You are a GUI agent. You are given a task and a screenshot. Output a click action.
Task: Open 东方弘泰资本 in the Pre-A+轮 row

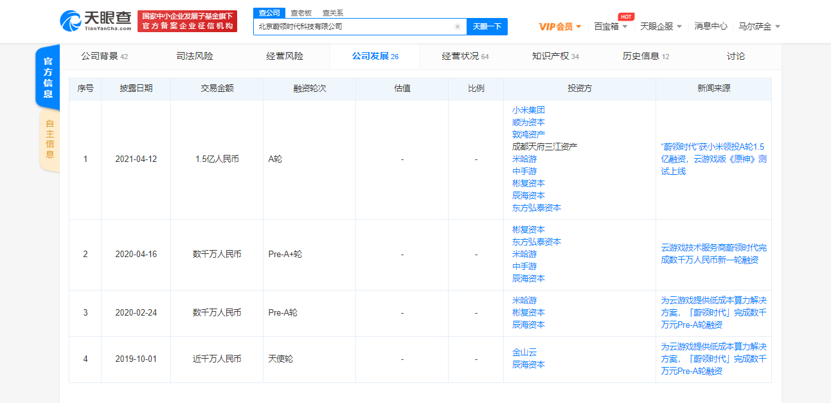tap(537, 242)
